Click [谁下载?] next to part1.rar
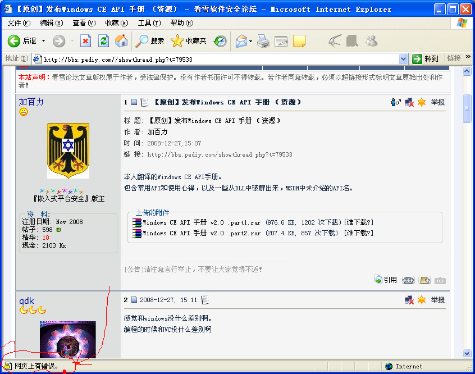475x374 pixels. 359,222
